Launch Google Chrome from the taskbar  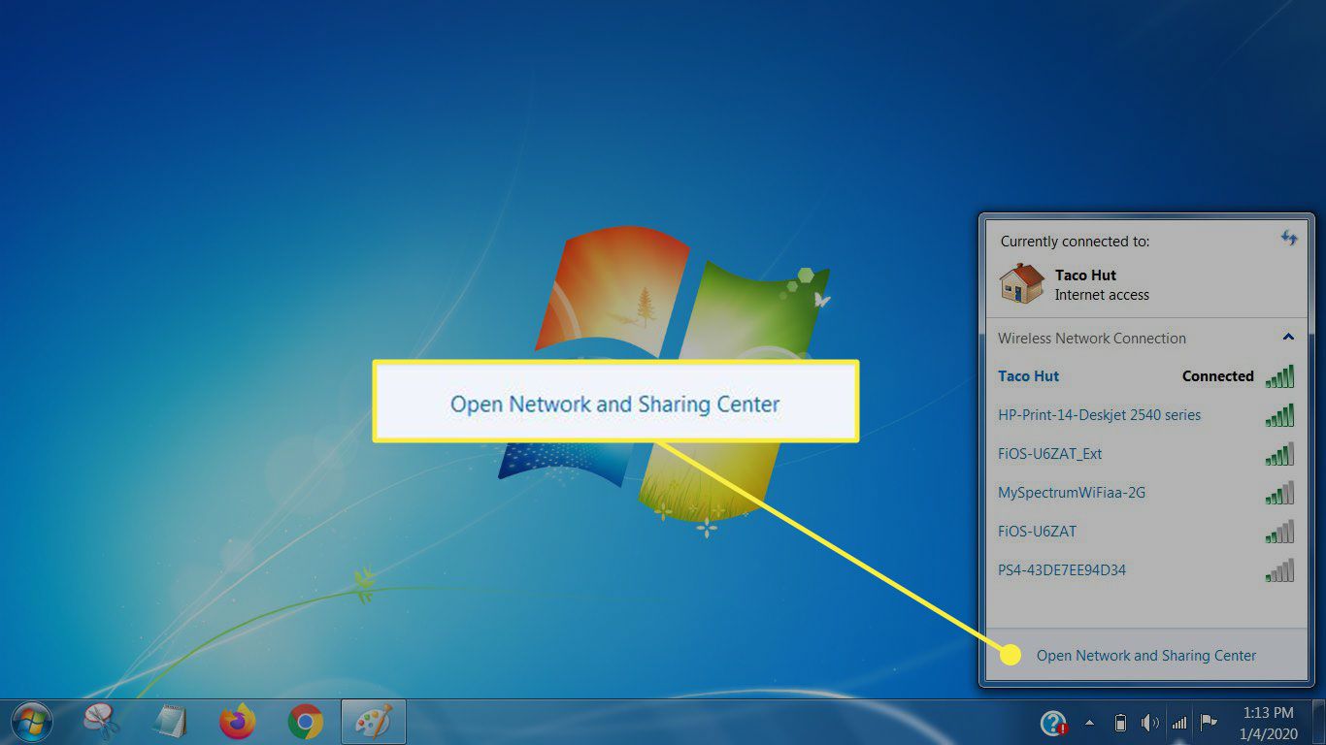306,722
